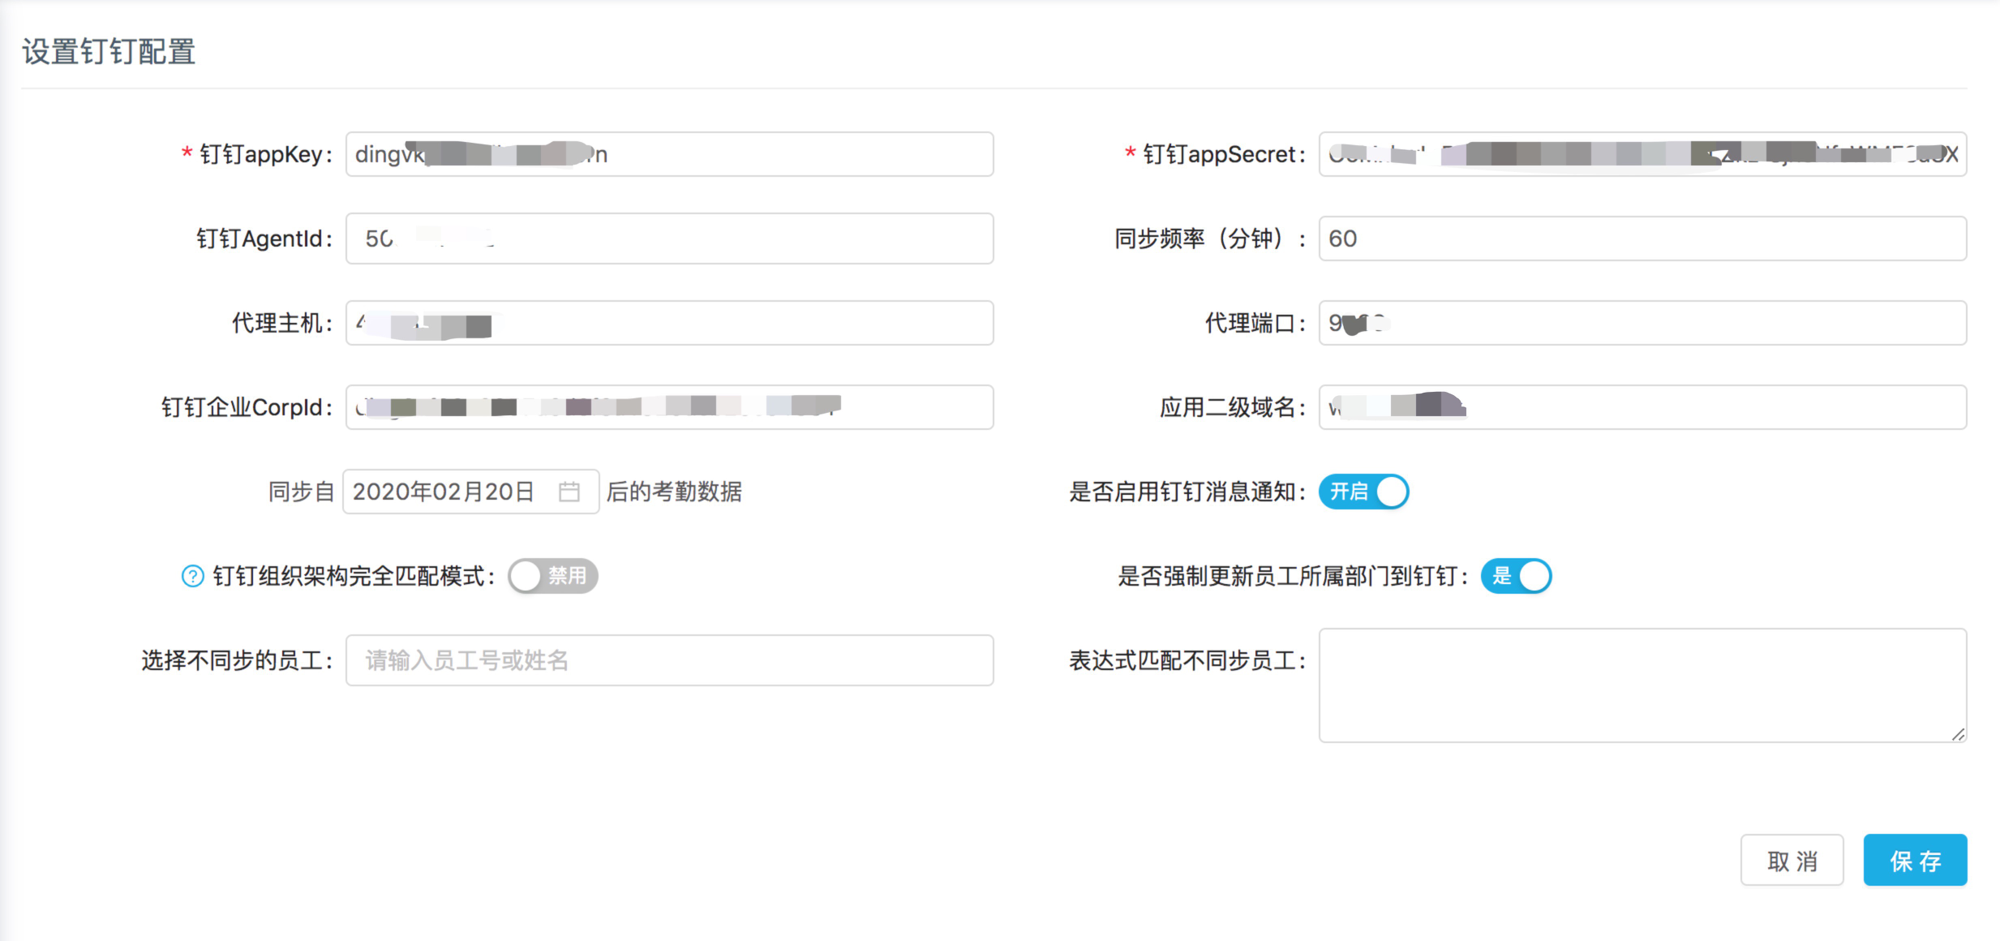Screen dimensions: 2000x941
Task: Click the 是否强制更新员工所属部门到钉钉 label
Action: point(1293,576)
